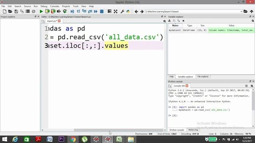Viewport: 255px width, 143px height.
Task: Step out of function in debugger
Action: click(x=90, y=12)
